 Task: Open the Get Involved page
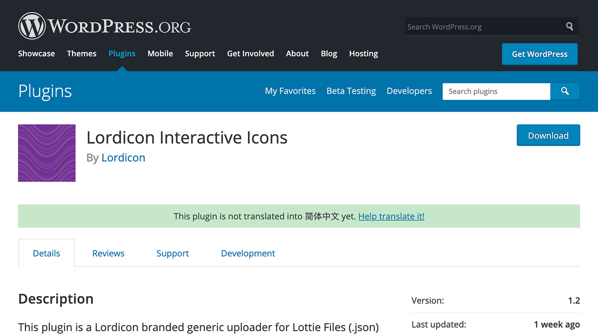(250, 54)
